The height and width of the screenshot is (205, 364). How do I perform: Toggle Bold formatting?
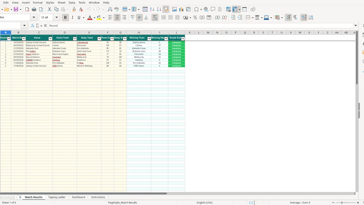point(65,18)
